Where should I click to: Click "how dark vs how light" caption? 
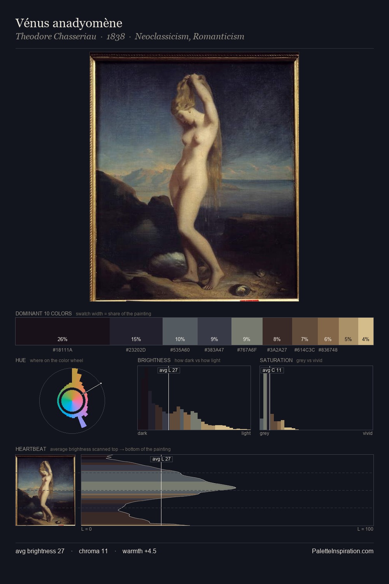(x=197, y=360)
